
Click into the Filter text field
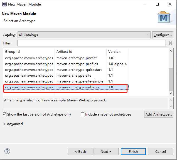[92, 43]
